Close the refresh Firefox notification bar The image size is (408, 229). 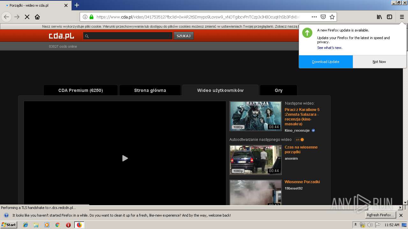(x=401, y=215)
